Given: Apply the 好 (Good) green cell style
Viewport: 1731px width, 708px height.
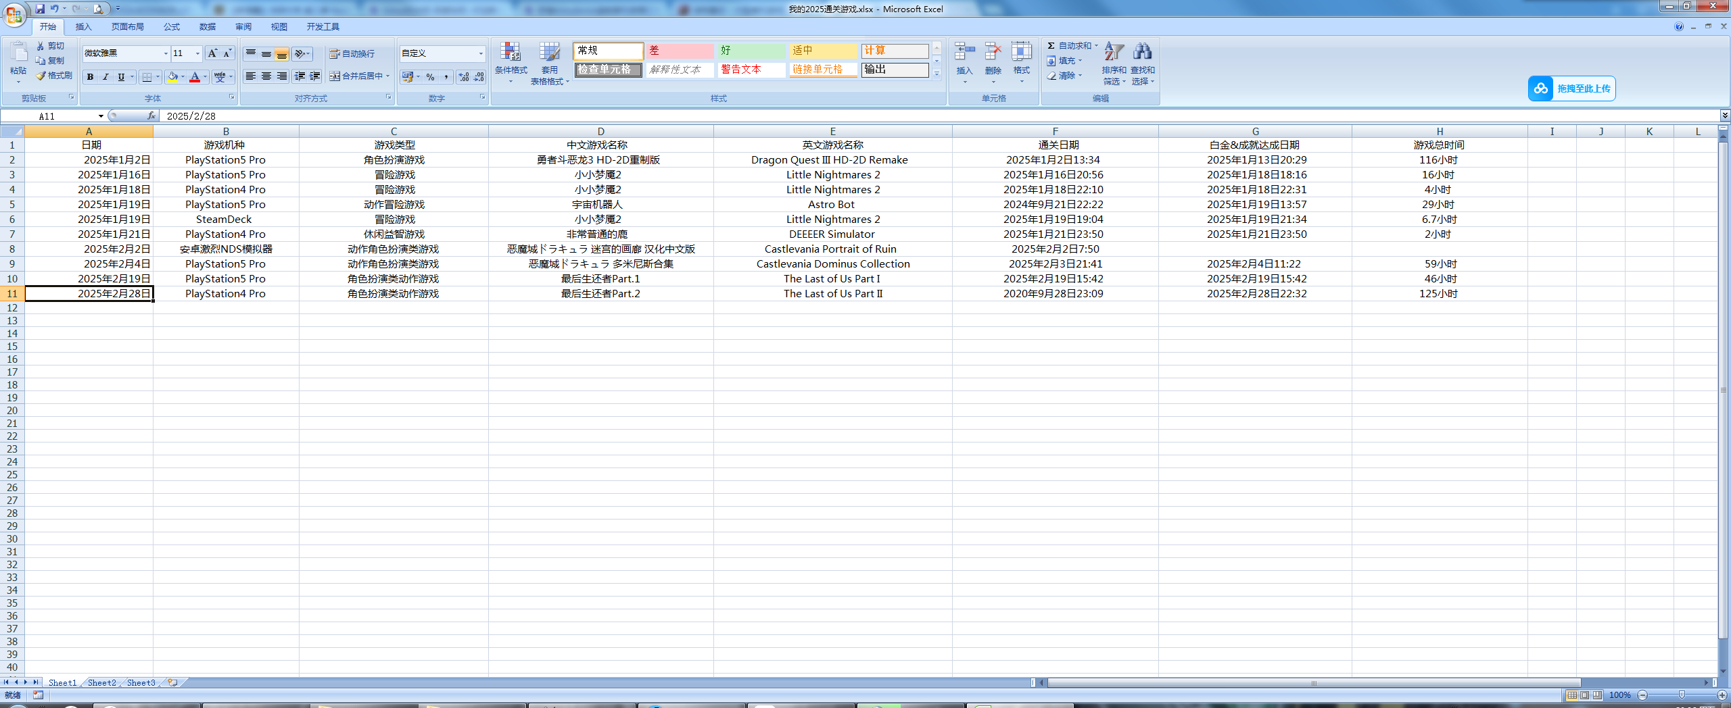Looking at the screenshot, I should 752,51.
